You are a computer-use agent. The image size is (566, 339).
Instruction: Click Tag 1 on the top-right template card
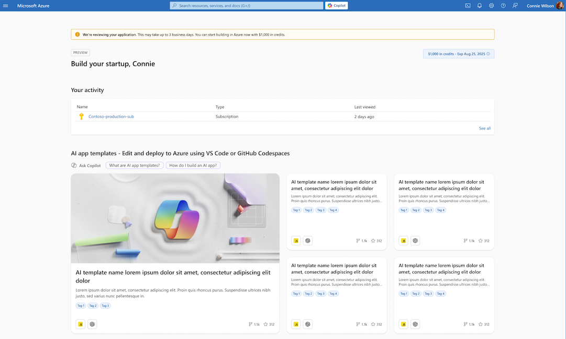point(404,210)
